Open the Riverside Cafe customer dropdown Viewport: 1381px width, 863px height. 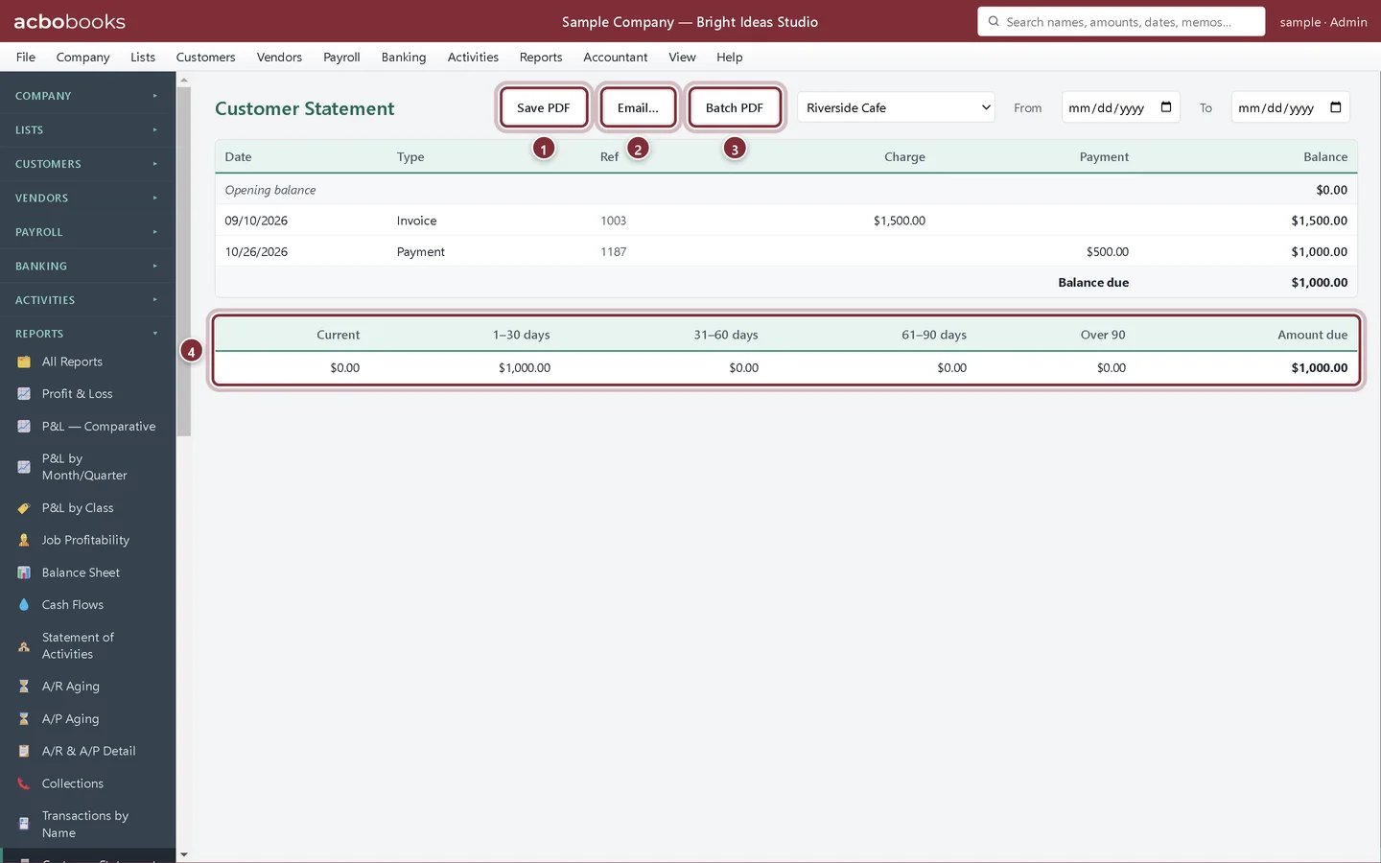tap(896, 107)
